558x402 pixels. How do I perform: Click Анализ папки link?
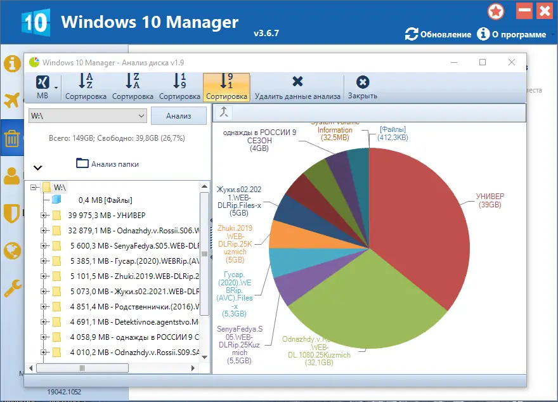click(x=107, y=164)
